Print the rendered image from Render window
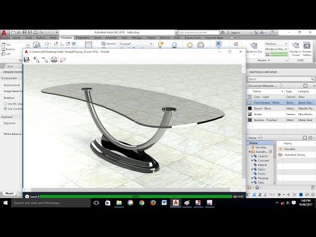The width and height of the screenshot is (316, 237). (54, 59)
